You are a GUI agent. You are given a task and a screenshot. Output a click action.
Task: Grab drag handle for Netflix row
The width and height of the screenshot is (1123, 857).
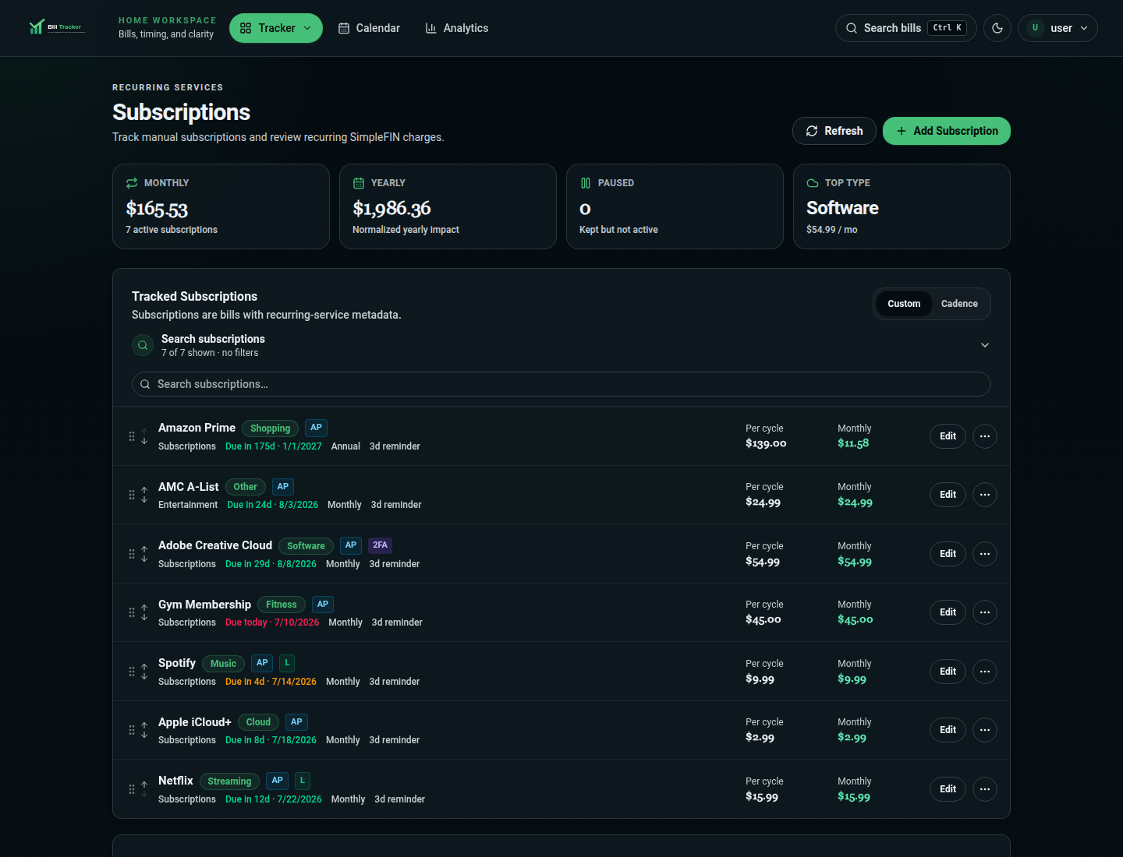132,789
